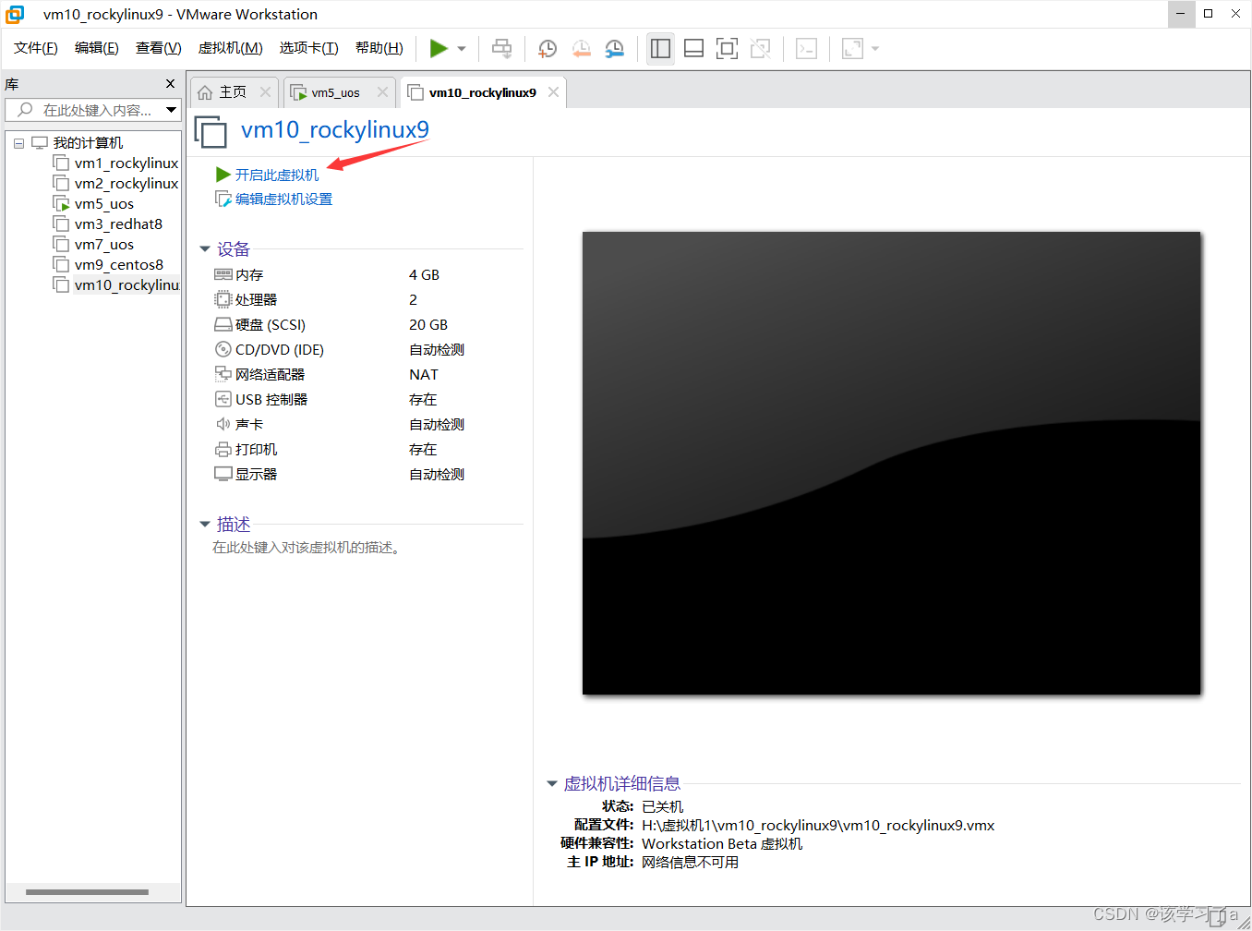Toggle the thumbnail bar view icon

[693, 49]
